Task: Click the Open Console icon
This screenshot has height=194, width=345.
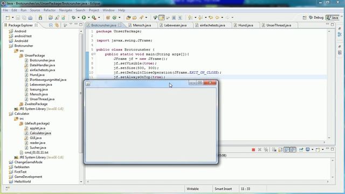Action: point(318,150)
